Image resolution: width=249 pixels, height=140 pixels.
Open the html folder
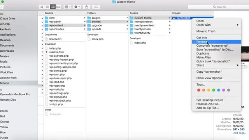(52, 18)
